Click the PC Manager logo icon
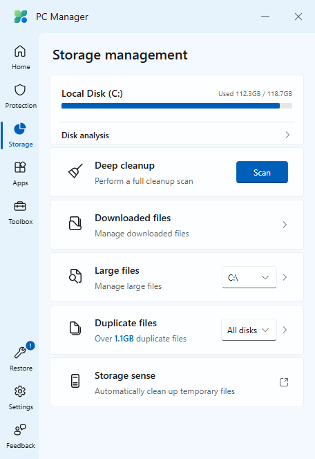Image resolution: width=315 pixels, height=459 pixels. 21,17
